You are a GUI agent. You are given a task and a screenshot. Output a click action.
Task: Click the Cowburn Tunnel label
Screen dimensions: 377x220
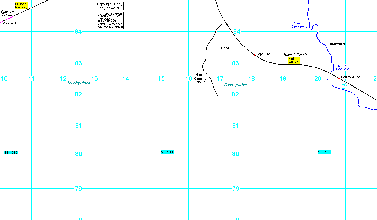tap(8, 13)
